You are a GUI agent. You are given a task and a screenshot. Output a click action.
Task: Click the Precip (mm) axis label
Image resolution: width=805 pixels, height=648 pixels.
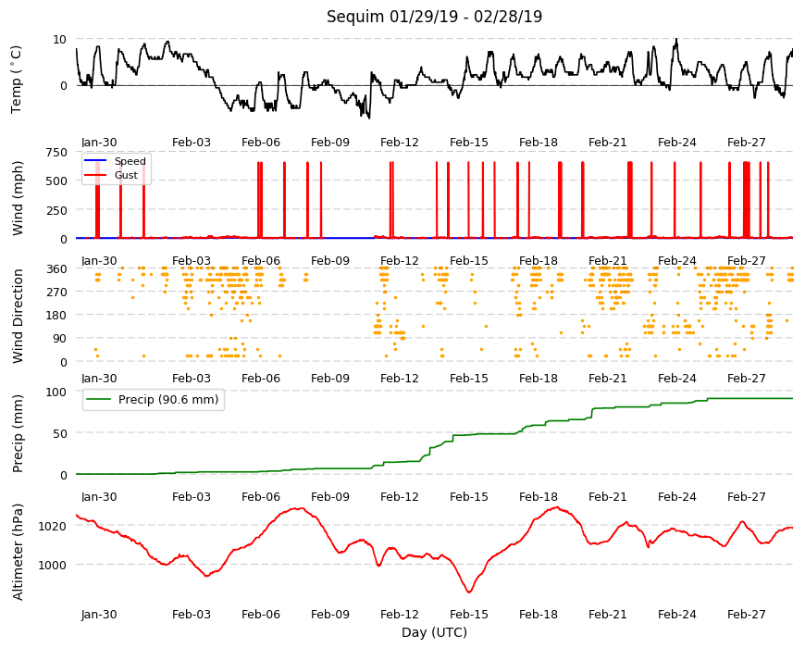click(18, 433)
